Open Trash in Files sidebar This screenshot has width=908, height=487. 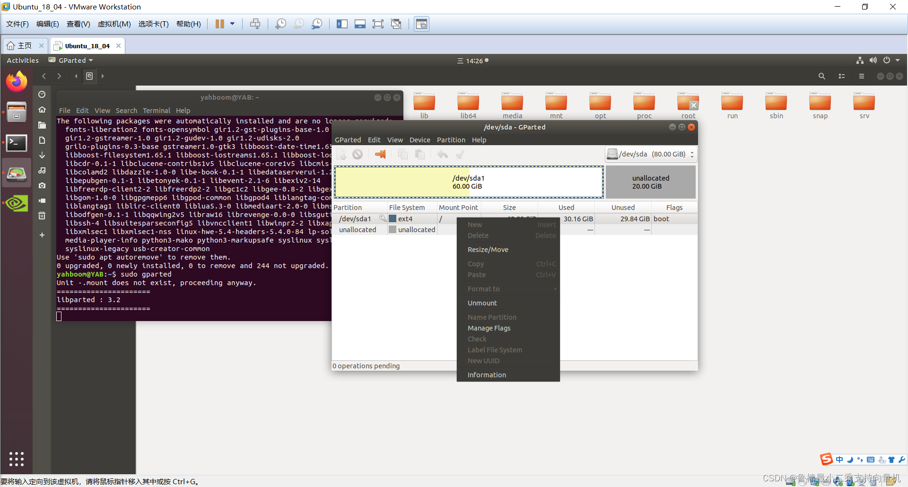point(42,216)
